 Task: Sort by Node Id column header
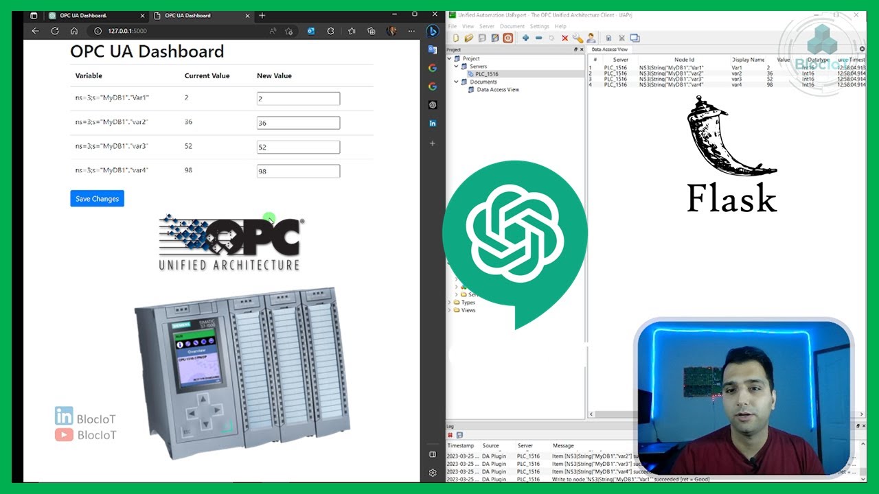(684, 60)
